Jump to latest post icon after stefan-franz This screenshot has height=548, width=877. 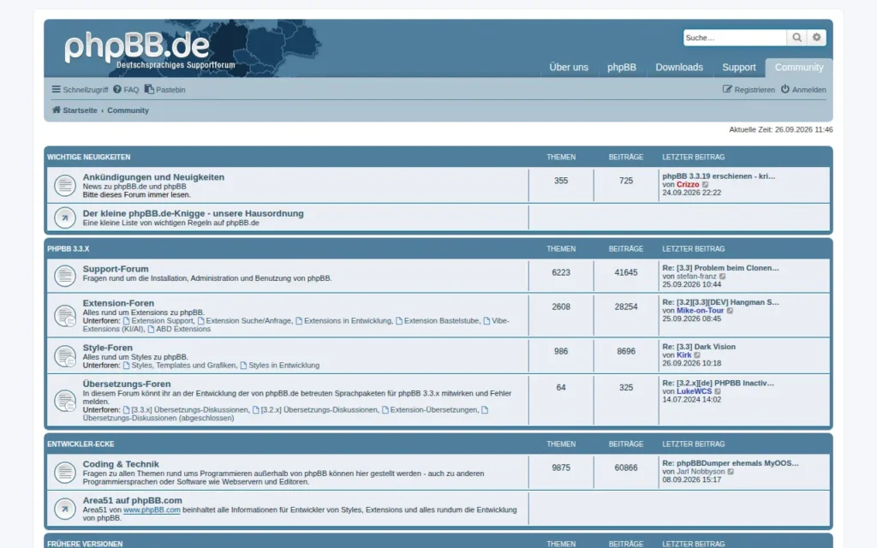point(723,277)
